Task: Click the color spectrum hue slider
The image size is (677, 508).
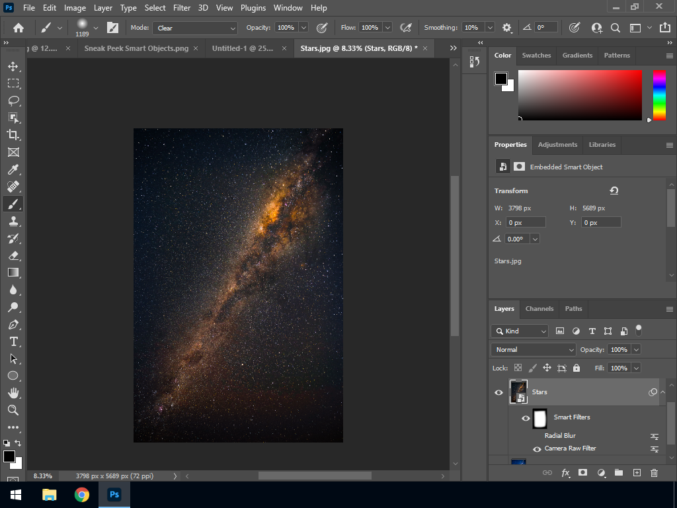Action: click(x=659, y=95)
